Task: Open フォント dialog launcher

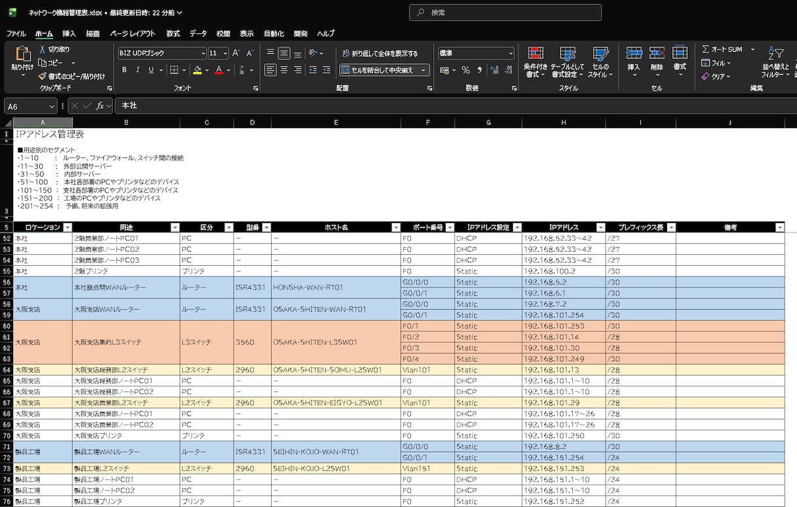Action: click(x=255, y=88)
